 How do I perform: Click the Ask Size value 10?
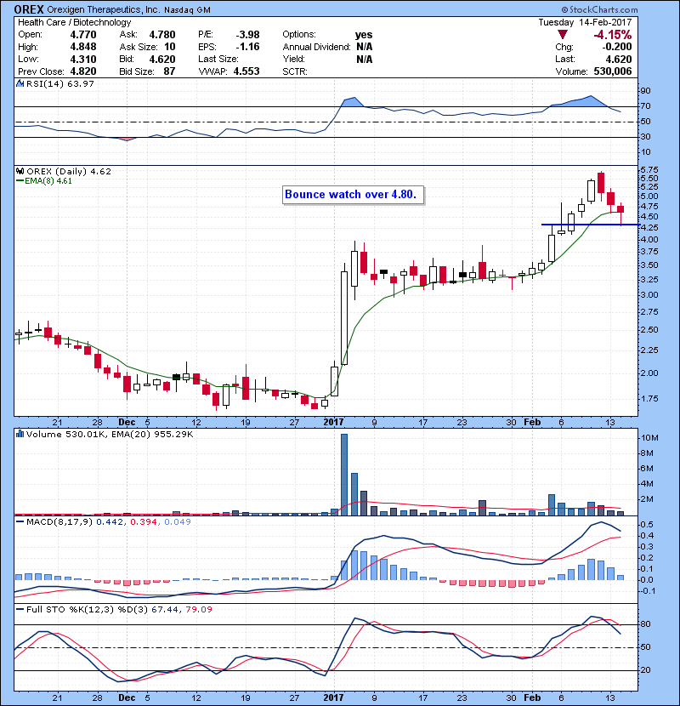(170, 47)
